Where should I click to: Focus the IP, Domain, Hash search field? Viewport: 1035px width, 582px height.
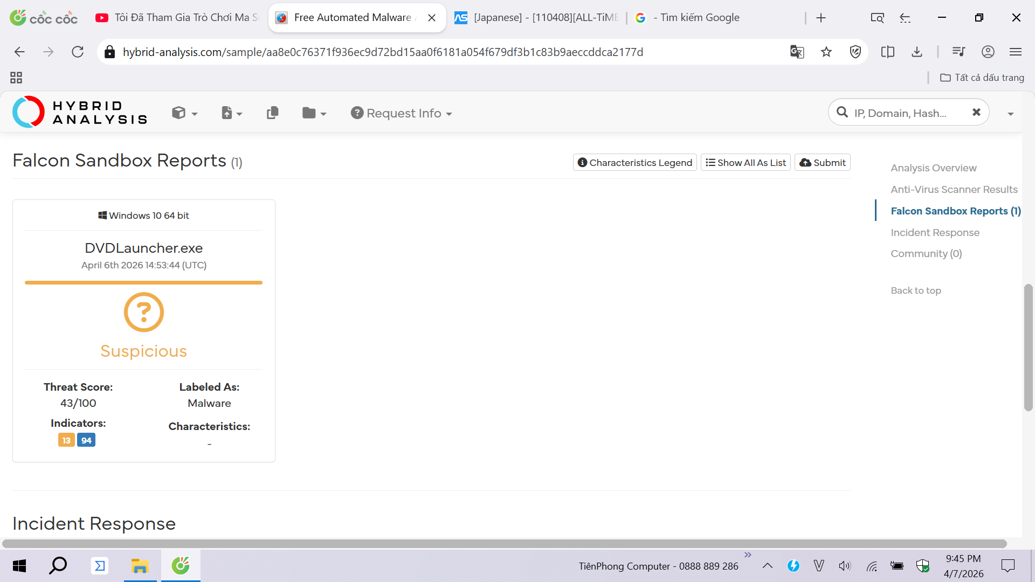(908, 113)
